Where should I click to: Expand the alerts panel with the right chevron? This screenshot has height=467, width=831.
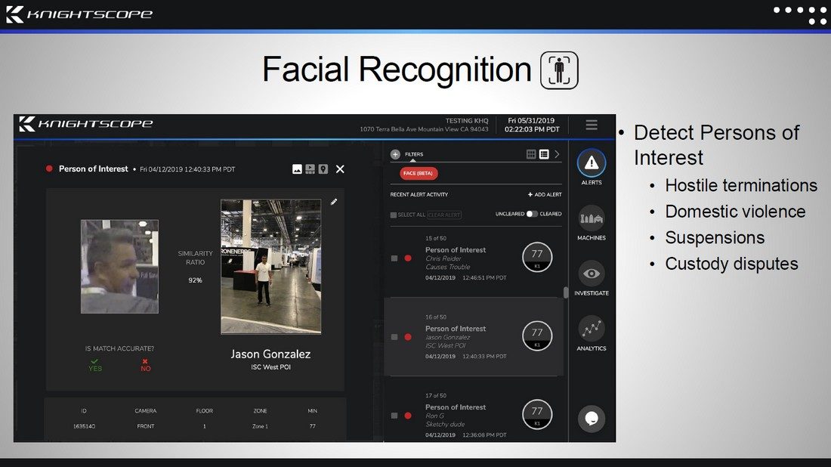coord(557,154)
